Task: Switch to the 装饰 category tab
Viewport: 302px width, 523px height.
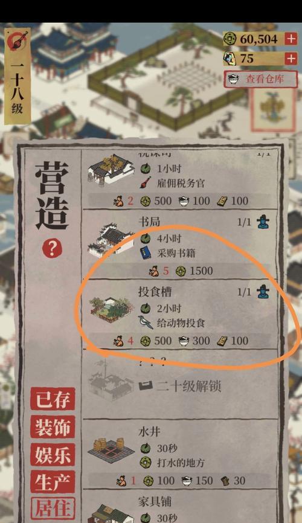Action: 53,427
